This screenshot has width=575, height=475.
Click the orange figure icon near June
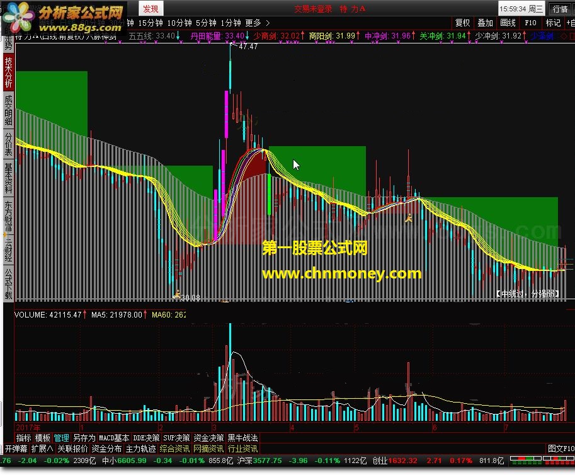tap(409, 219)
